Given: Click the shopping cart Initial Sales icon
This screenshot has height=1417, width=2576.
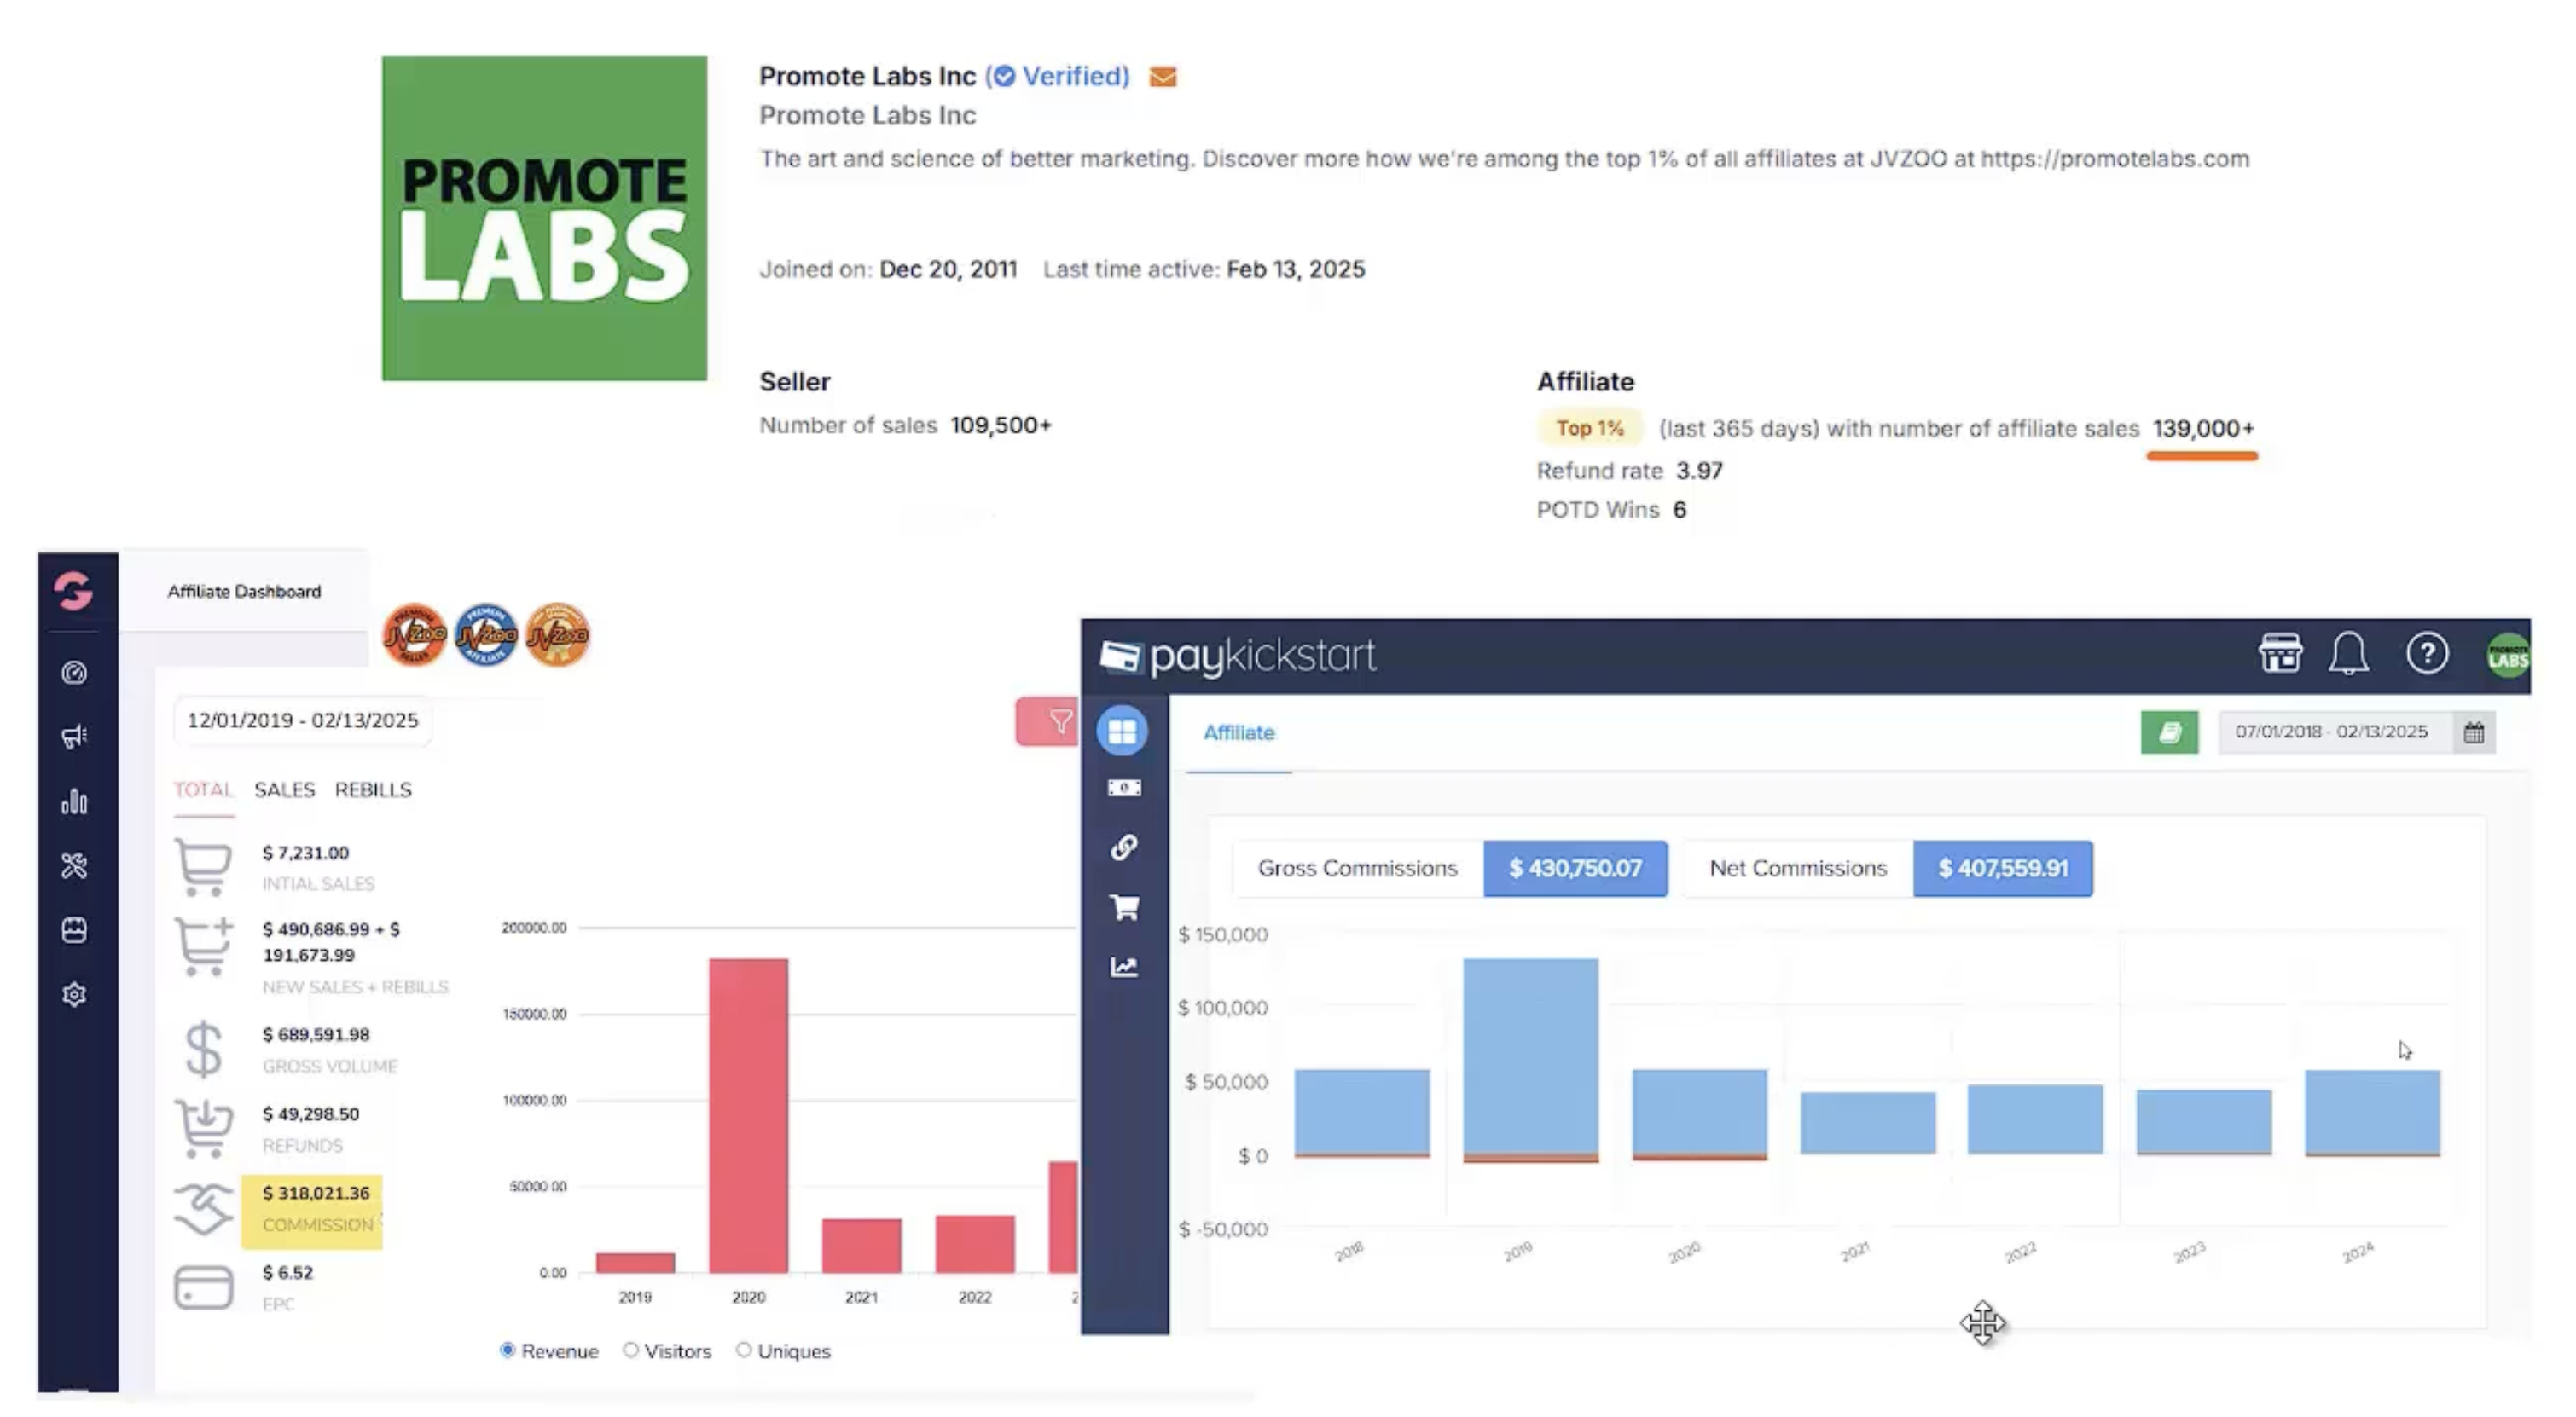Looking at the screenshot, I should 203,866.
